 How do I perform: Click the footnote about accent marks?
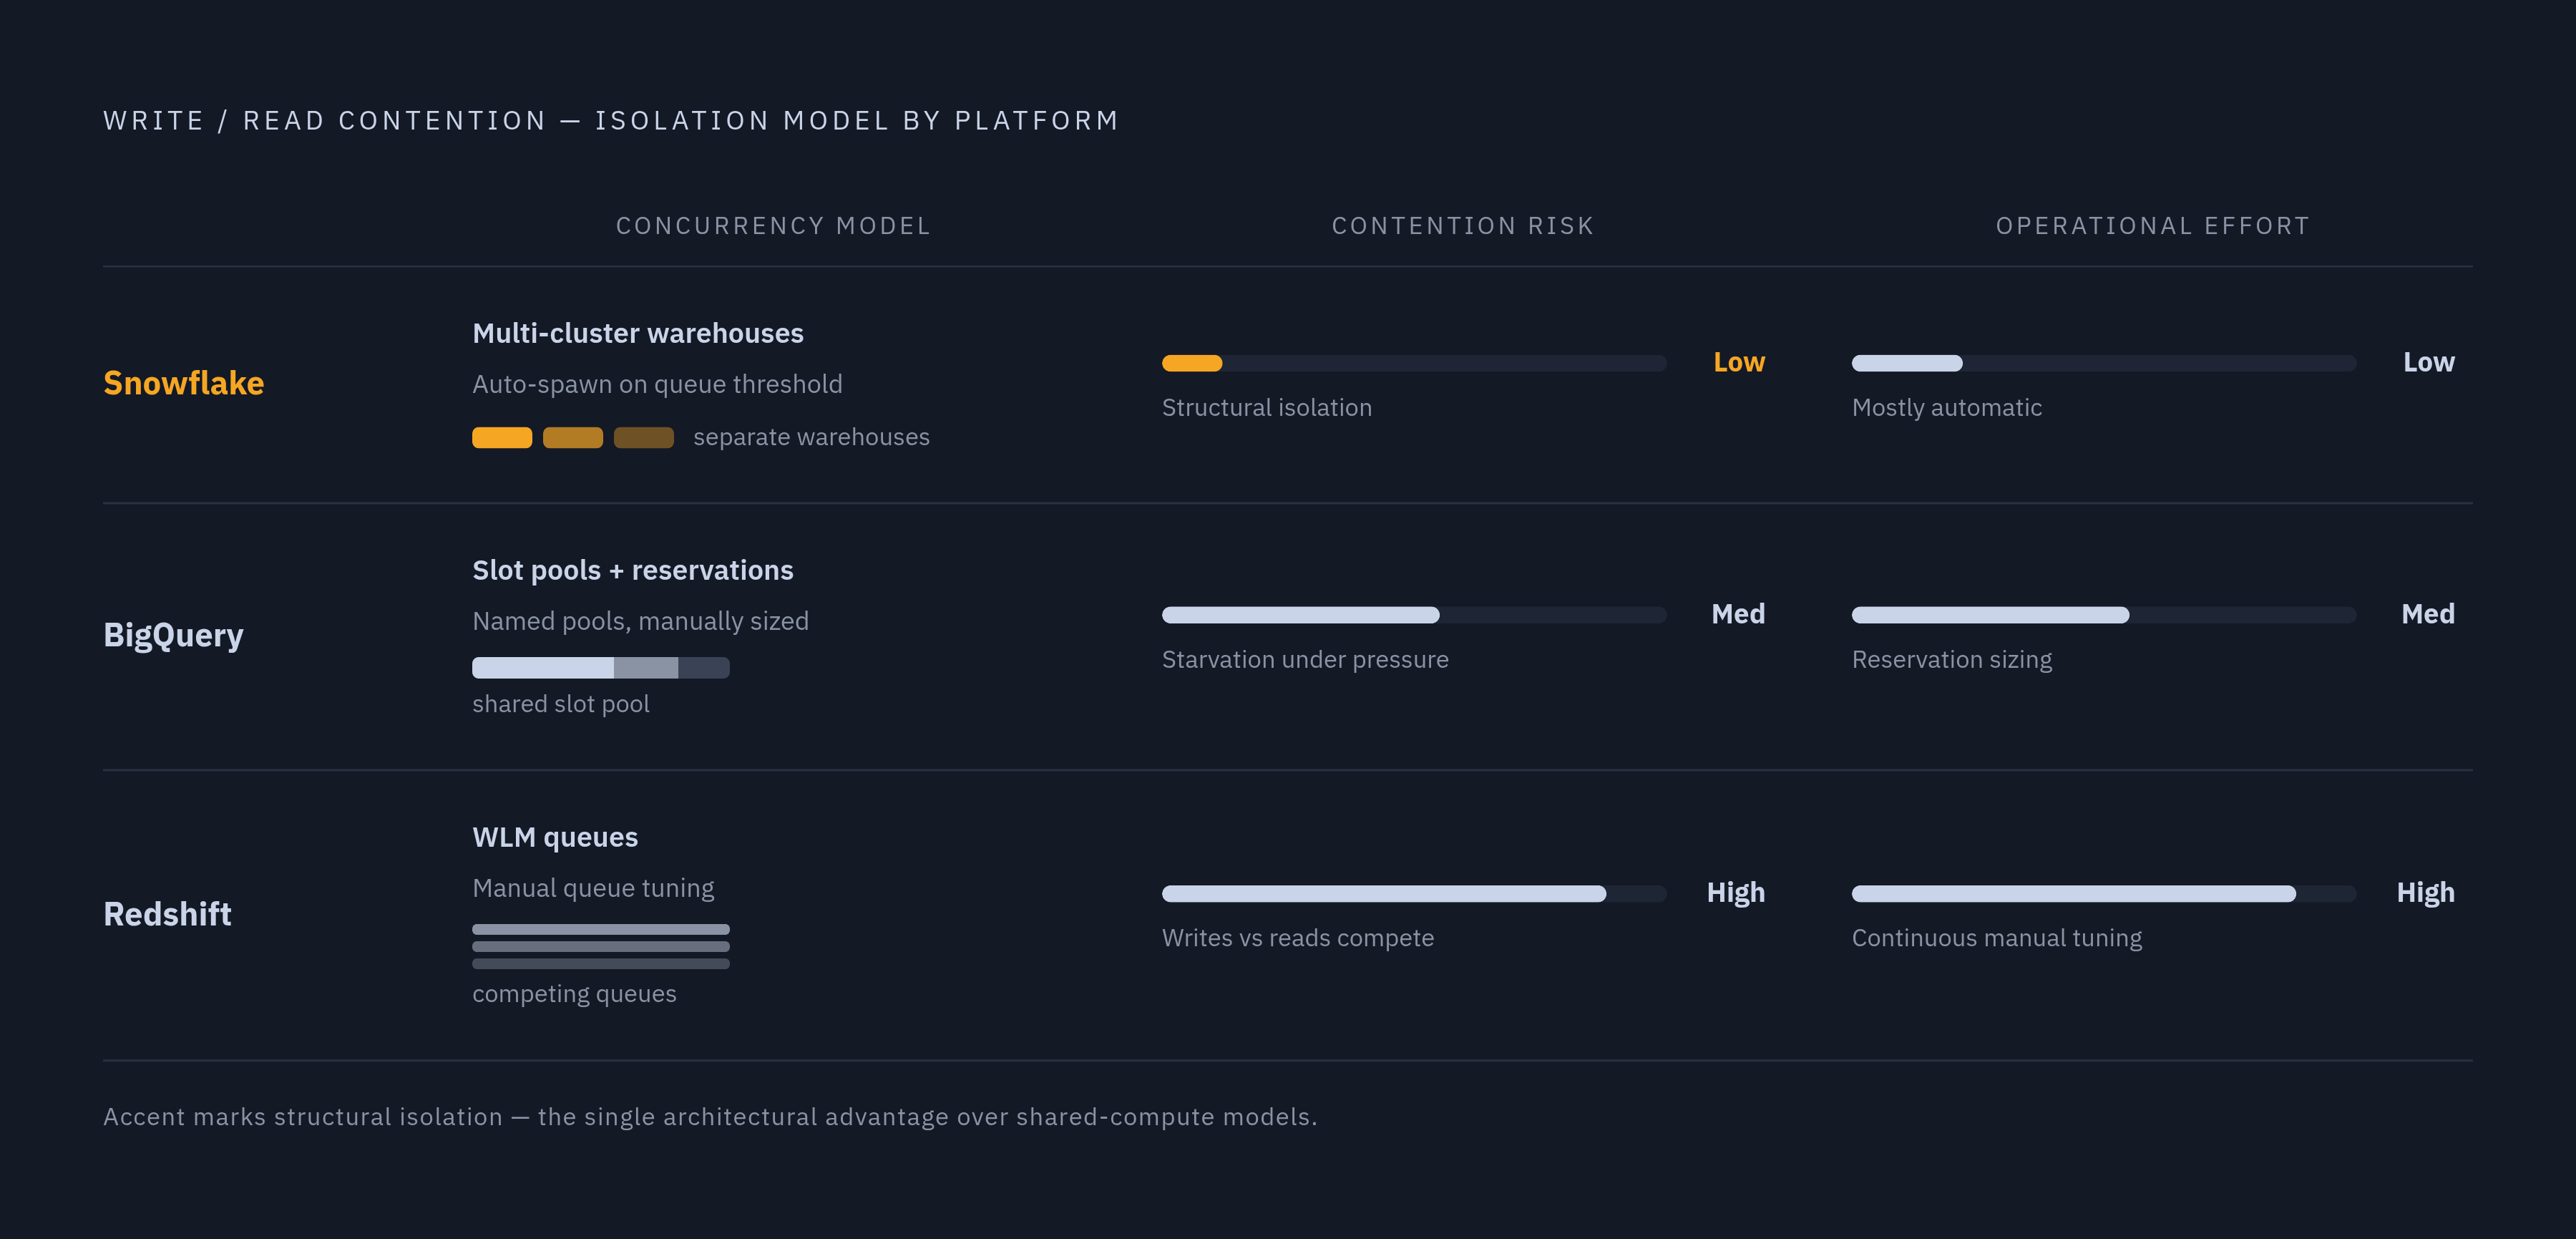[x=710, y=1117]
